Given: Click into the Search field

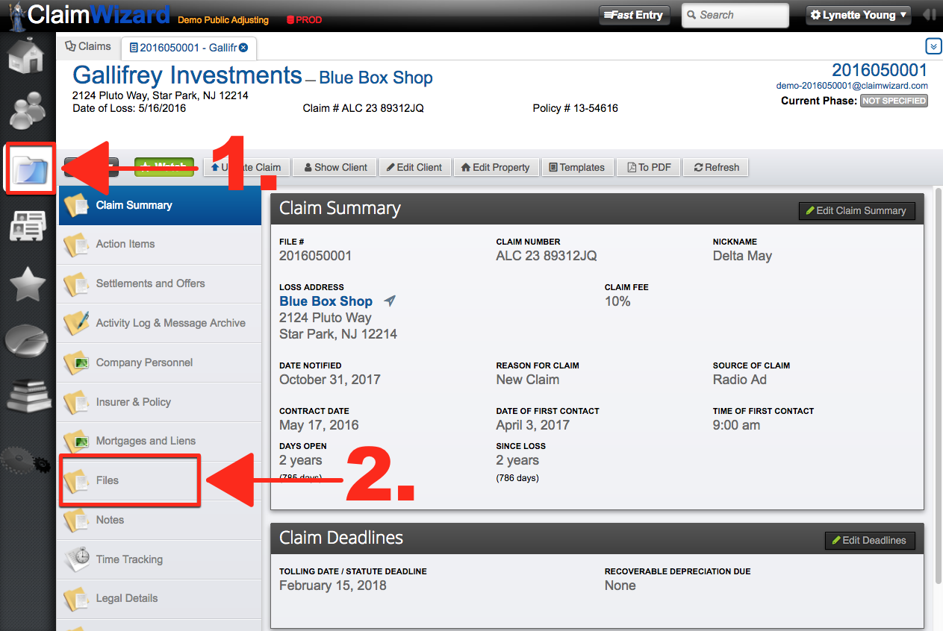Looking at the screenshot, I should pos(734,15).
